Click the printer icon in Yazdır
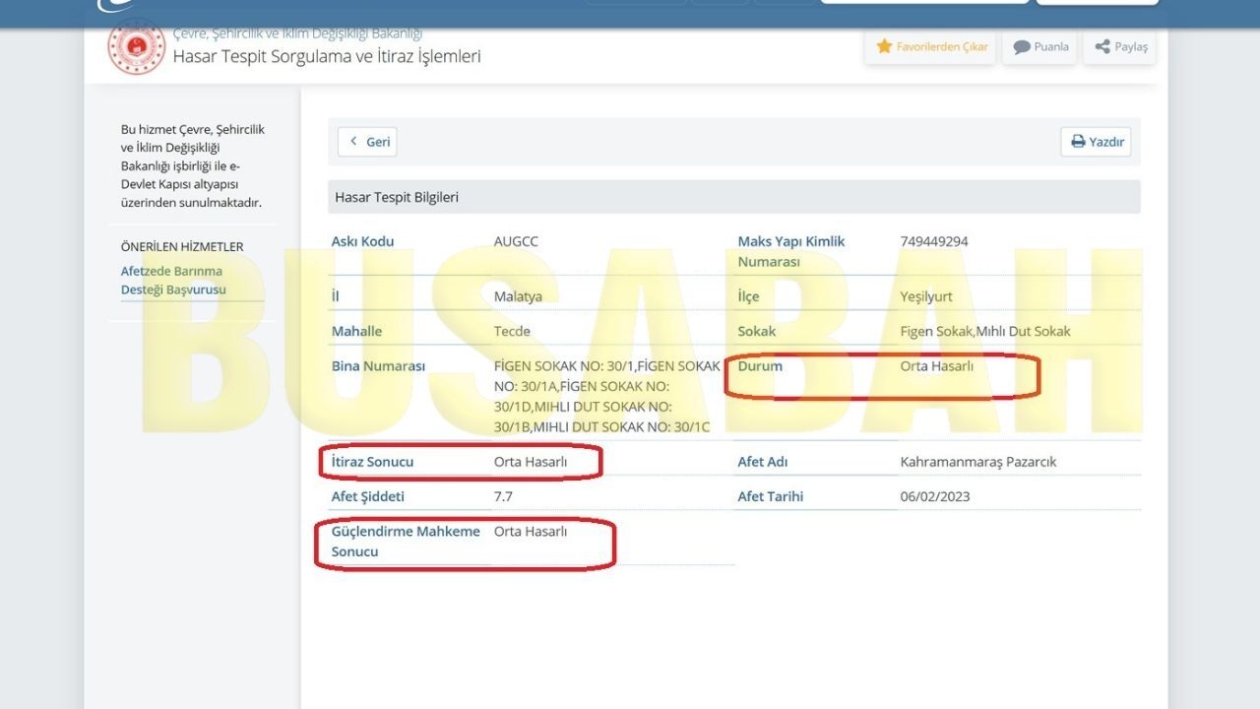The height and width of the screenshot is (709, 1260). pos(1078,142)
